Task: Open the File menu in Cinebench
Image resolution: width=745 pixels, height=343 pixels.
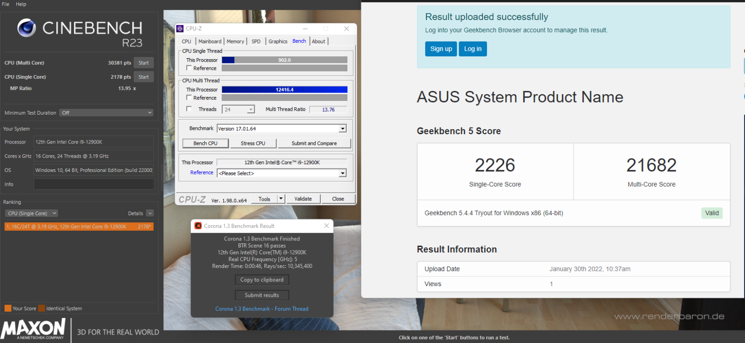Action: click(x=6, y=4)
